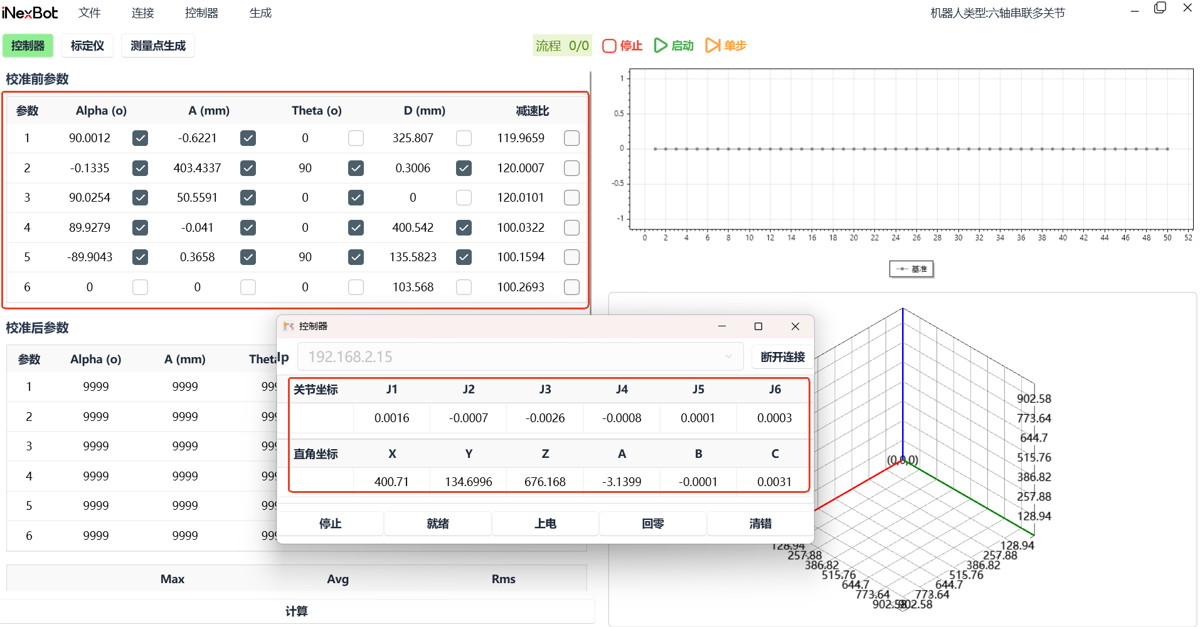Uncheck Alpha checkbox for parameter row 1
The image size is (1200, 627).
(140, 138)
